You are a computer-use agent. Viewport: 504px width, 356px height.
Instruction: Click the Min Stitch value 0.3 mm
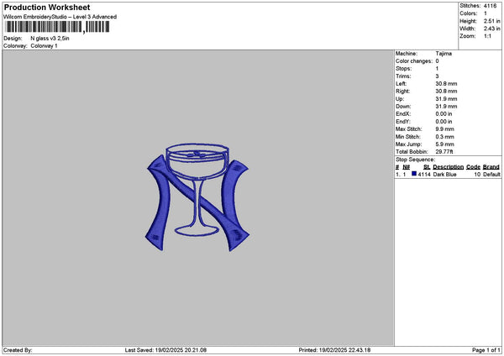point(445,137)
